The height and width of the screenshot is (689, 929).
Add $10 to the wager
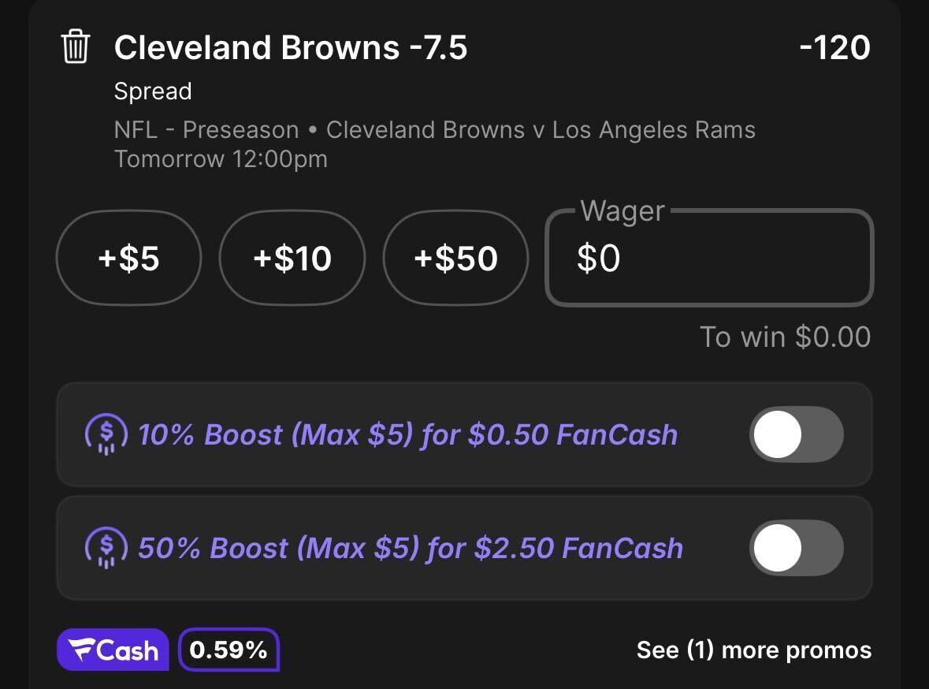(x=292, y=258)
